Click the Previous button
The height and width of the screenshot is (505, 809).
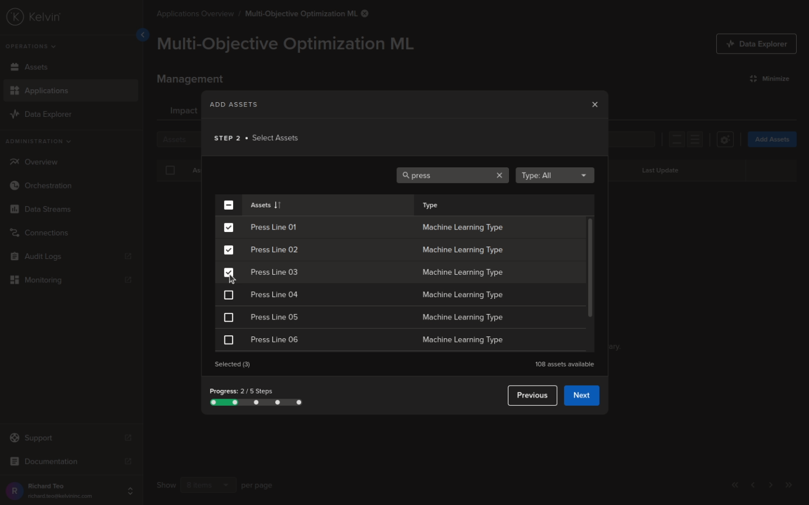[x=532, y=395]
